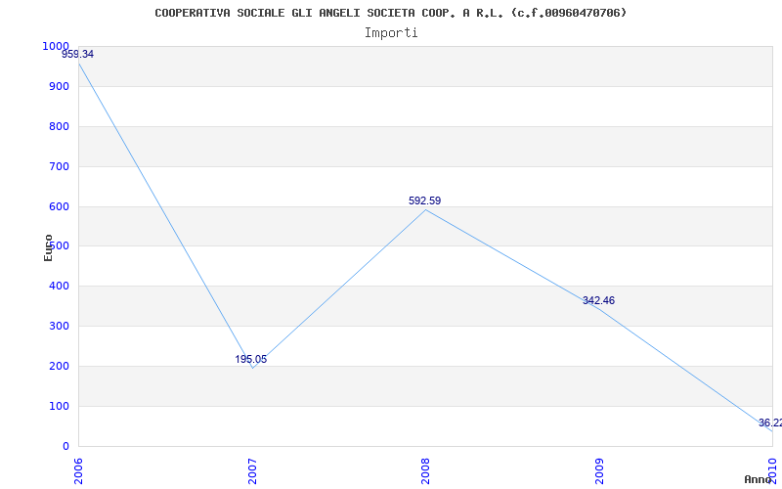Click the 342.46 data label
The width and height of the screenshot is (782, 489).
(598, 300)
